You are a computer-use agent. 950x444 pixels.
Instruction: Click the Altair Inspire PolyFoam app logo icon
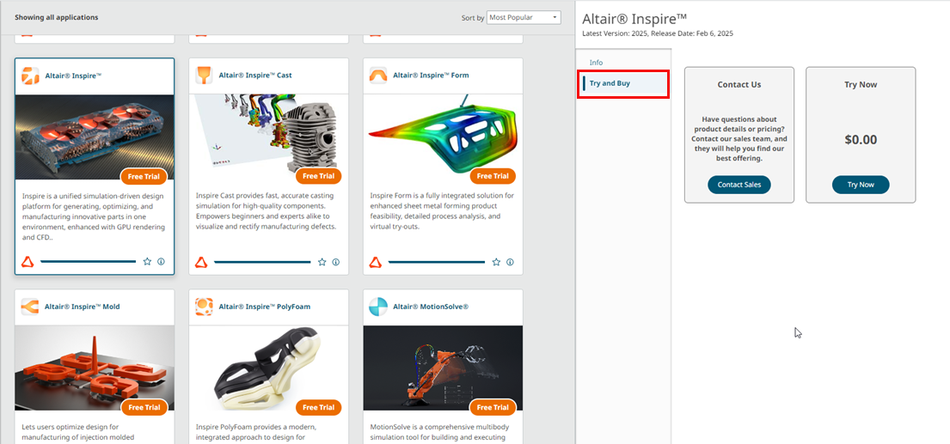coord(204,307)
